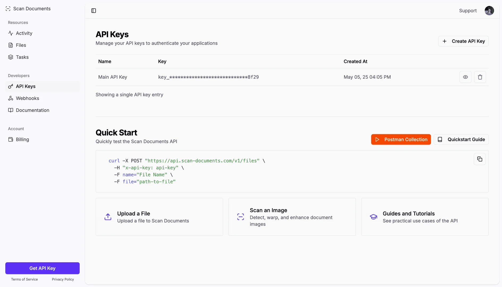Collapse the sidebar using panel toggle icon
This screenshot has height=287, width=502.
pyautogui.click(x=94, y=11)
